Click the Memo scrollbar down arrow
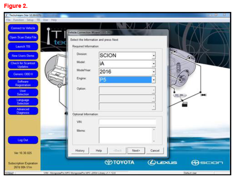Screen dimensions: 235x179 point(154,141)
